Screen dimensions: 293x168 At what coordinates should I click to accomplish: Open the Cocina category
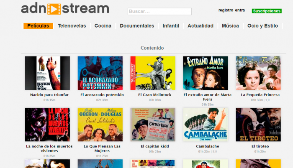point(103,26)
